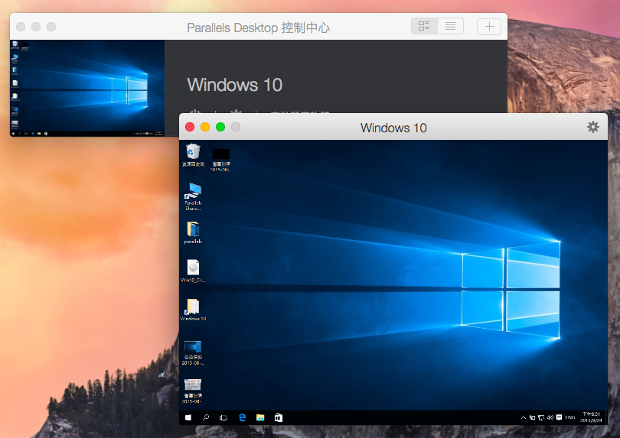This screenshot has width=620, height=438.
Task: Select the parallels folder on Windows desktop
Action: click(193, 232)
